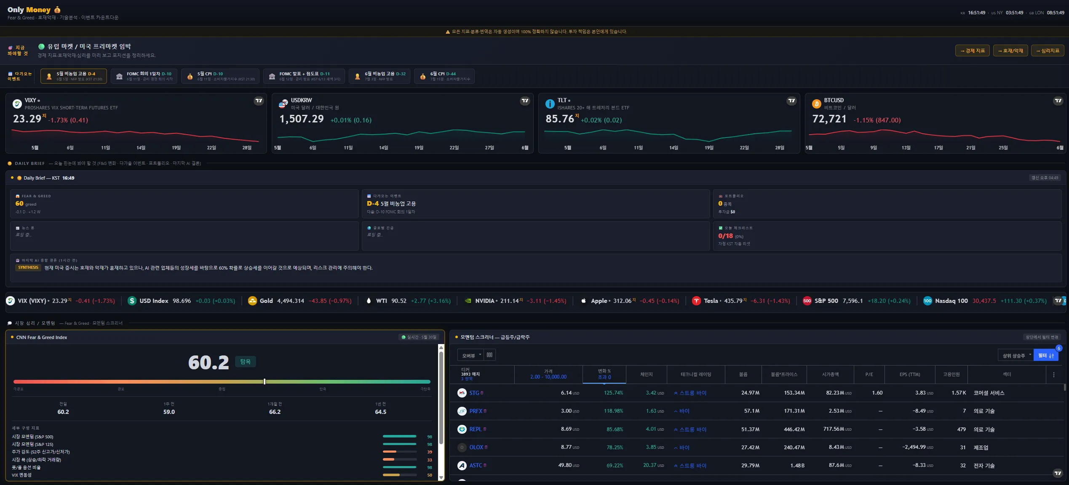1069x485 pixels.
Task: Open the REPL ticker link
Action: click(476, 429)
